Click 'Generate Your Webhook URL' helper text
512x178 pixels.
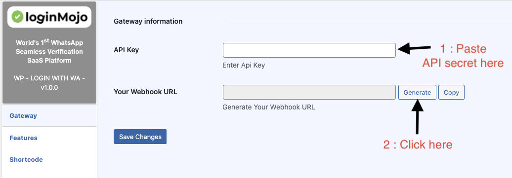(269, 107)
